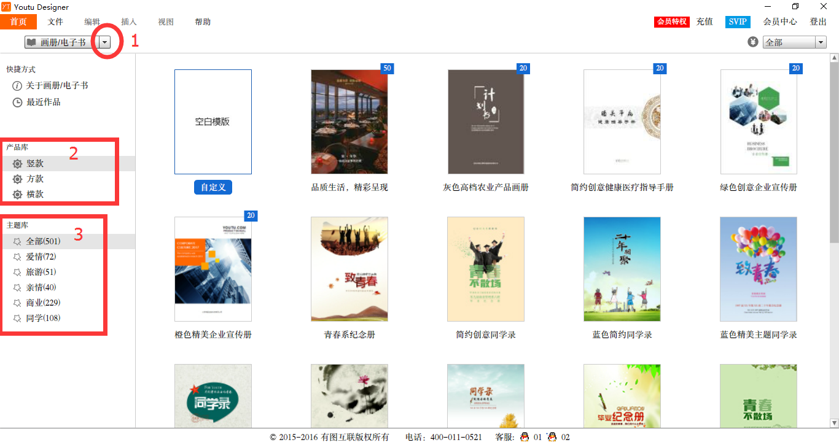This screenshot has height=445, width=839.
Task: Click the pin icon beside 亲情(40)
Action: click(x=17, y=288)
